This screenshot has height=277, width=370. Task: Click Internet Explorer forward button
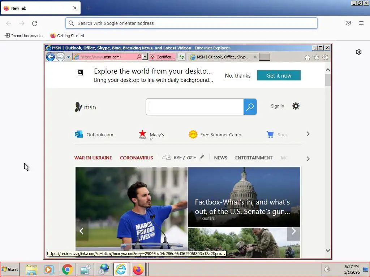pos(60,57)
